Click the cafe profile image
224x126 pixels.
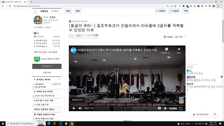pos(38,20)
